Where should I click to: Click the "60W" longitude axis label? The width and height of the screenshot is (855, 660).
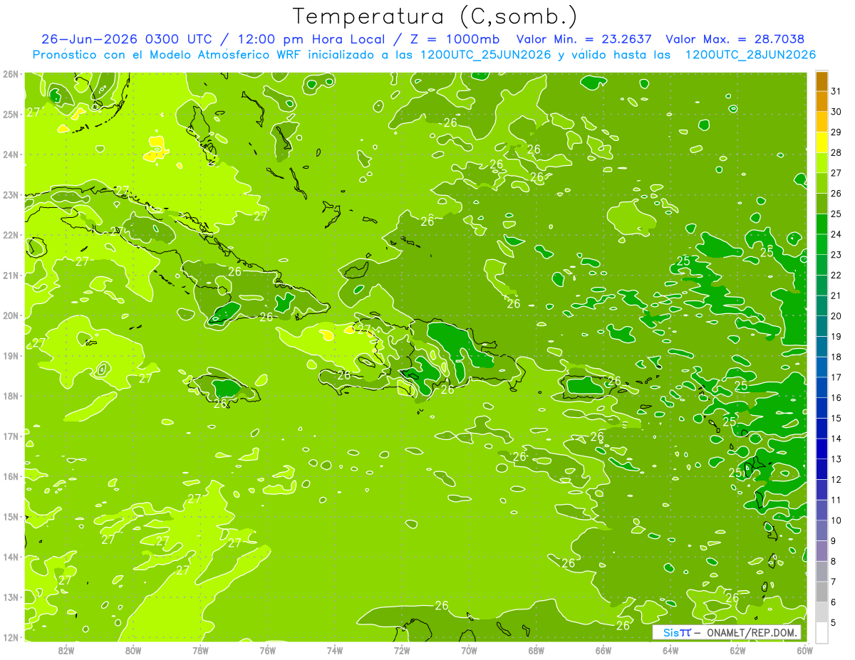[804, 650]
